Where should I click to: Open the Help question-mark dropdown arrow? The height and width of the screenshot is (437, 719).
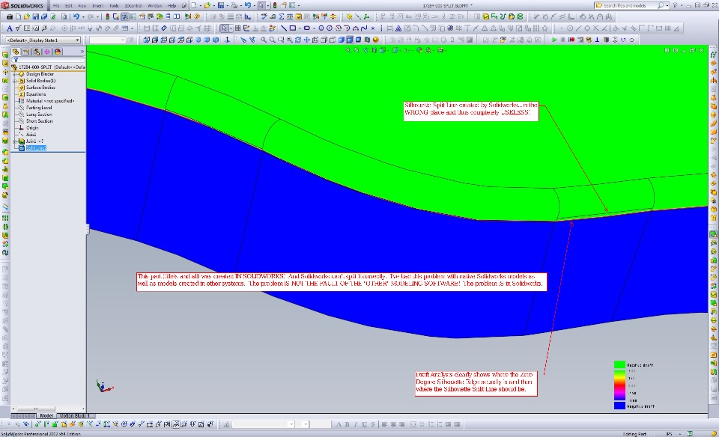[x=681, y=5]
